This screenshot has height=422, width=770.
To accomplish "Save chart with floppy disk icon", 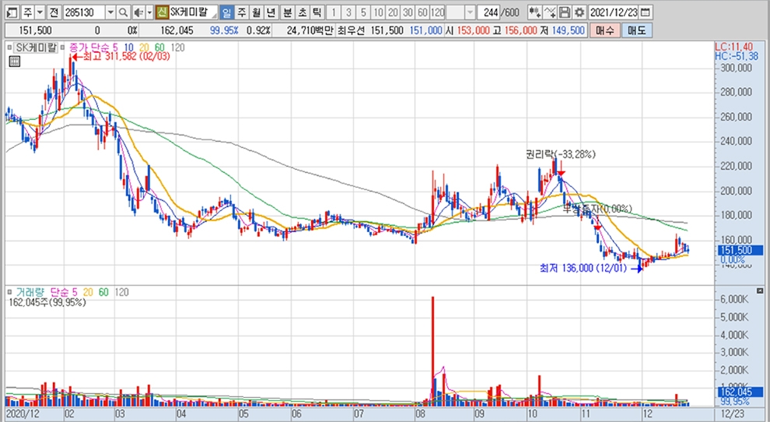I will 565,12.
